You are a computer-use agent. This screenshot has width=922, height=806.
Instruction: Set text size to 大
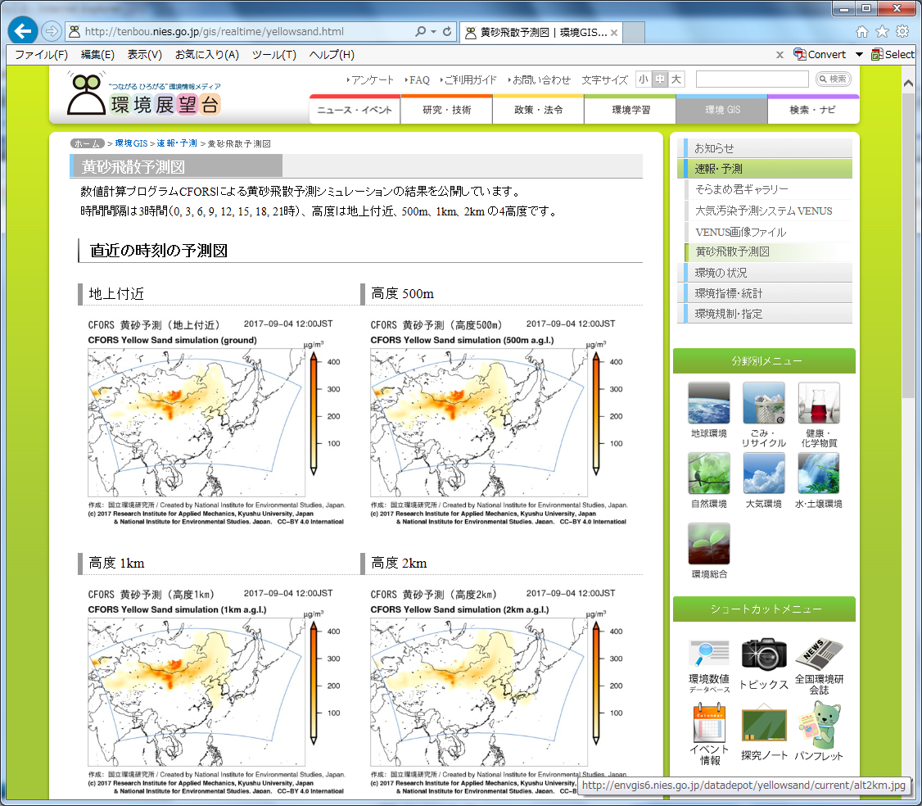(676, 79)
